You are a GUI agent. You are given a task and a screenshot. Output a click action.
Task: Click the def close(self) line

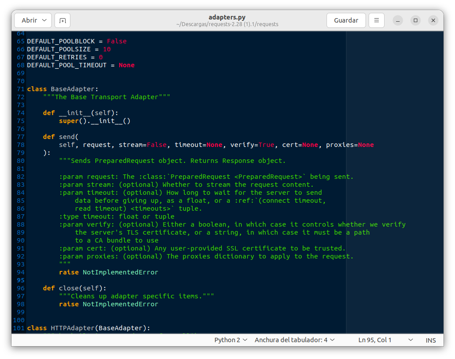[x=74, y=288]
